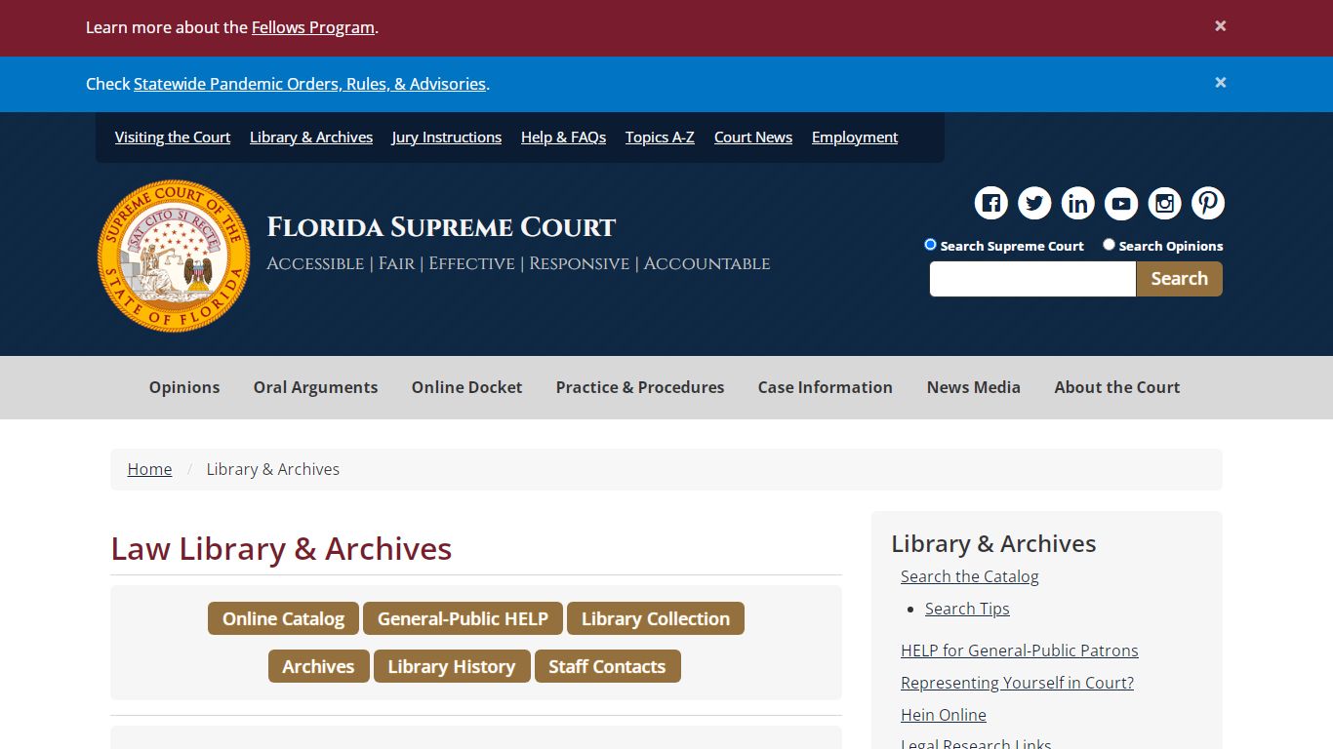
Task: Go to the Online Docket menu item
Action: [466, 387]
